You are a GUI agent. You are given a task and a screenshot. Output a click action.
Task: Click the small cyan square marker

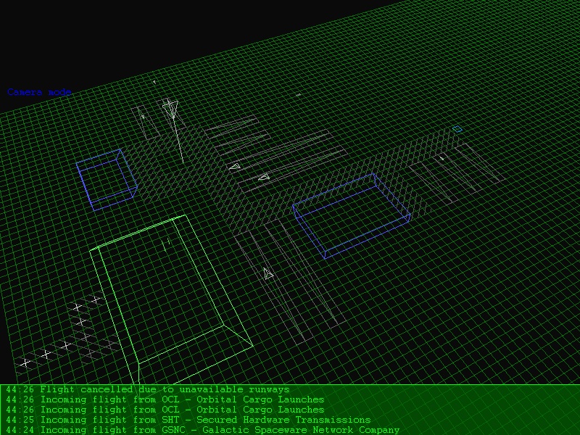click(457, 129)
